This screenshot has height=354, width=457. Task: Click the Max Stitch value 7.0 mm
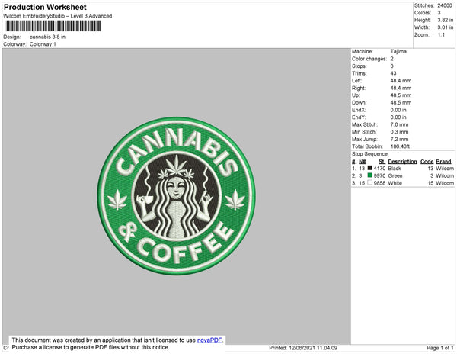(x=399, y=124)
